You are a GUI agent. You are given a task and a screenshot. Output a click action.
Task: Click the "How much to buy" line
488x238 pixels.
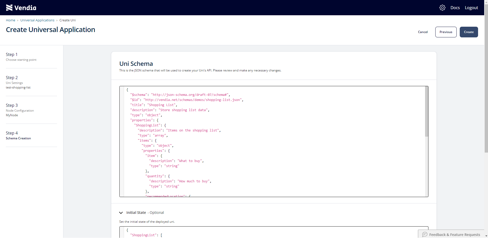(180, 181)
